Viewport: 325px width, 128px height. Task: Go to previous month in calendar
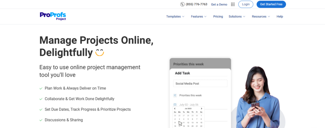pos(175,109)
